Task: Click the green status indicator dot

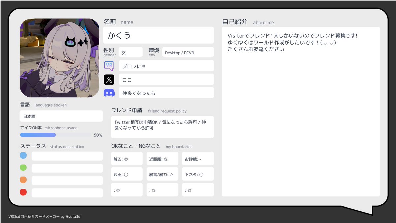Action: tap(23, 167)
